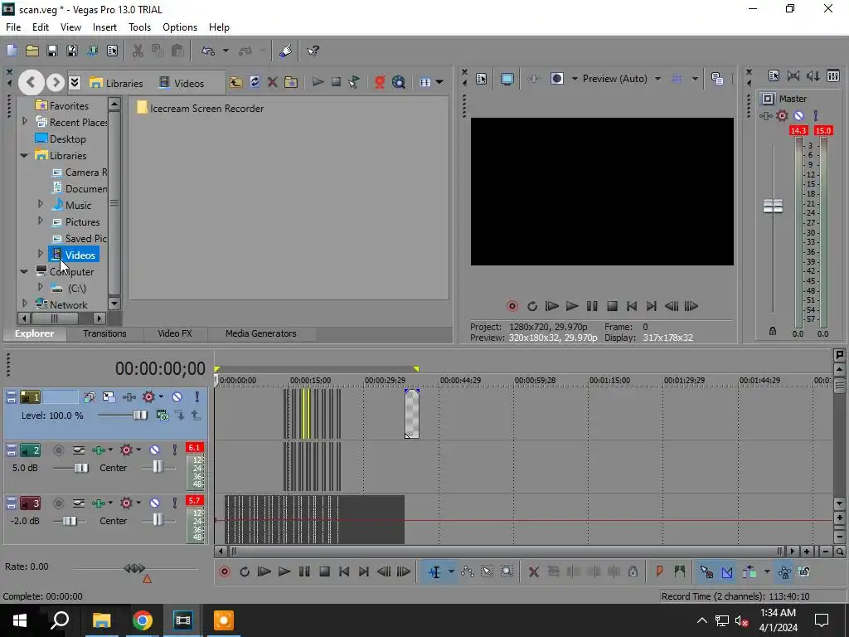Adjust track 1 Level slider

tap(139, 415)
